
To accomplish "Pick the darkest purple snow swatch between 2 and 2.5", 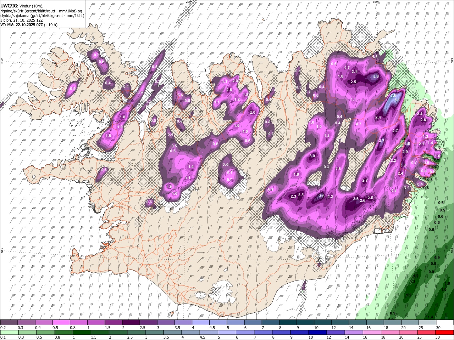I will 131,323.
